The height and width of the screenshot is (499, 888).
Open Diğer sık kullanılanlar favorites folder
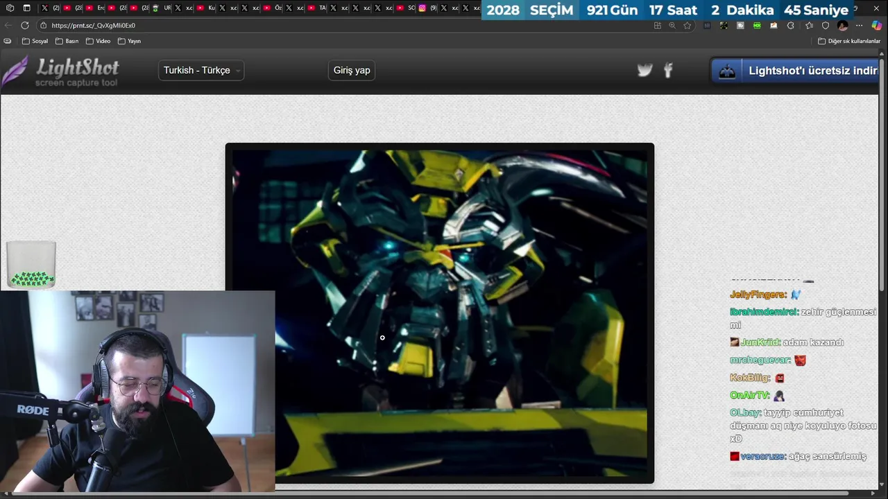tap(849, 41)
